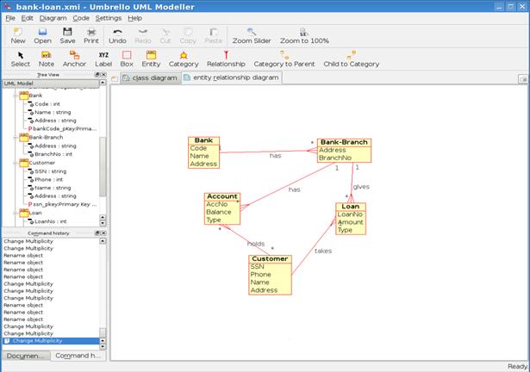The image size is (530, 372).
Task: Pick the Entity tool
Action: pyautogui.click(x=151, y=59)
